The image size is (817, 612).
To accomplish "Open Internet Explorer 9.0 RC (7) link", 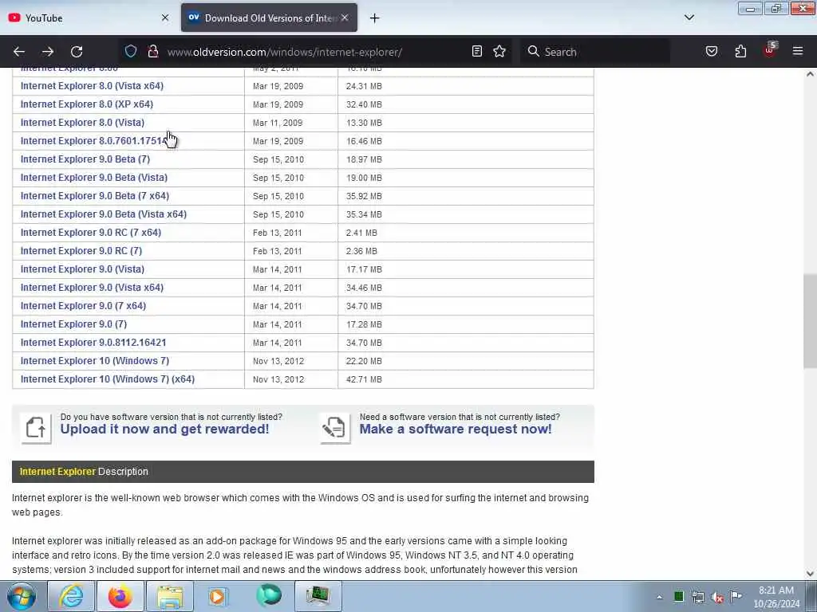I will [x=81, y=251].
